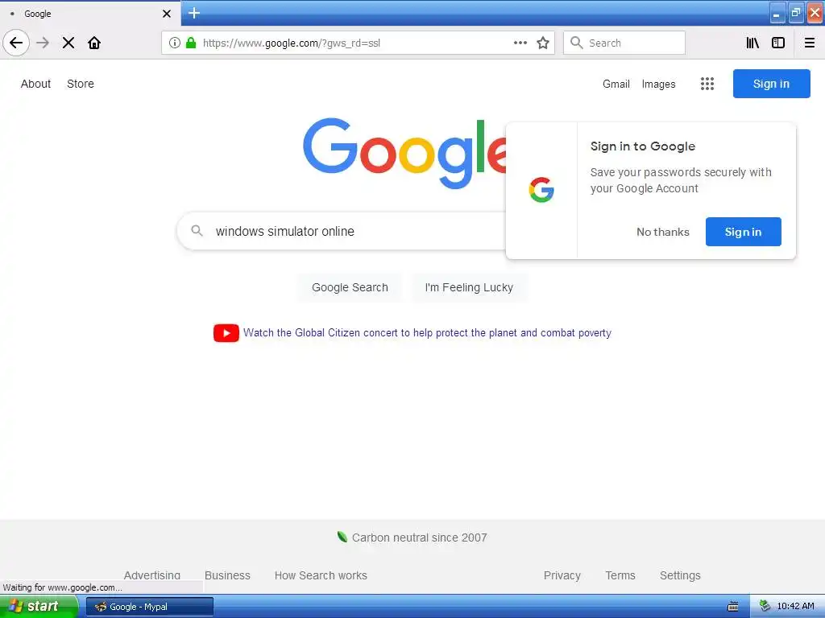Viewport: 825px width, 618px height.
Task: Bookmark this page with the star
Action: (543, 43)
